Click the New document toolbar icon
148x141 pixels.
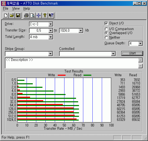6,16
